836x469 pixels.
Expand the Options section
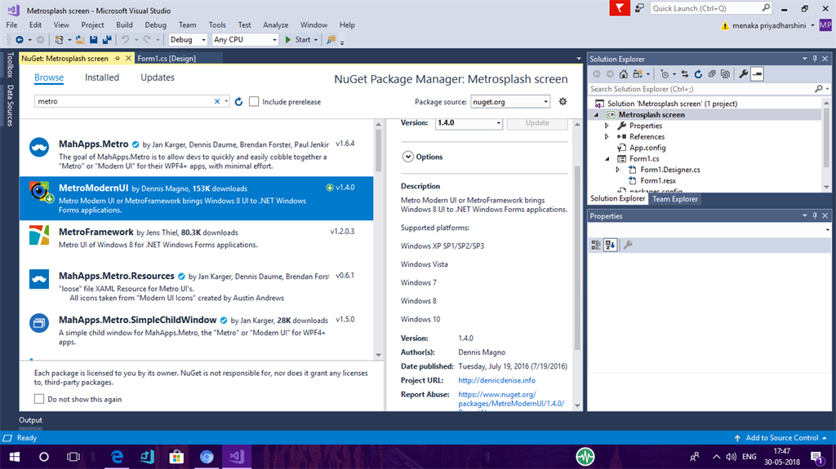408,157
